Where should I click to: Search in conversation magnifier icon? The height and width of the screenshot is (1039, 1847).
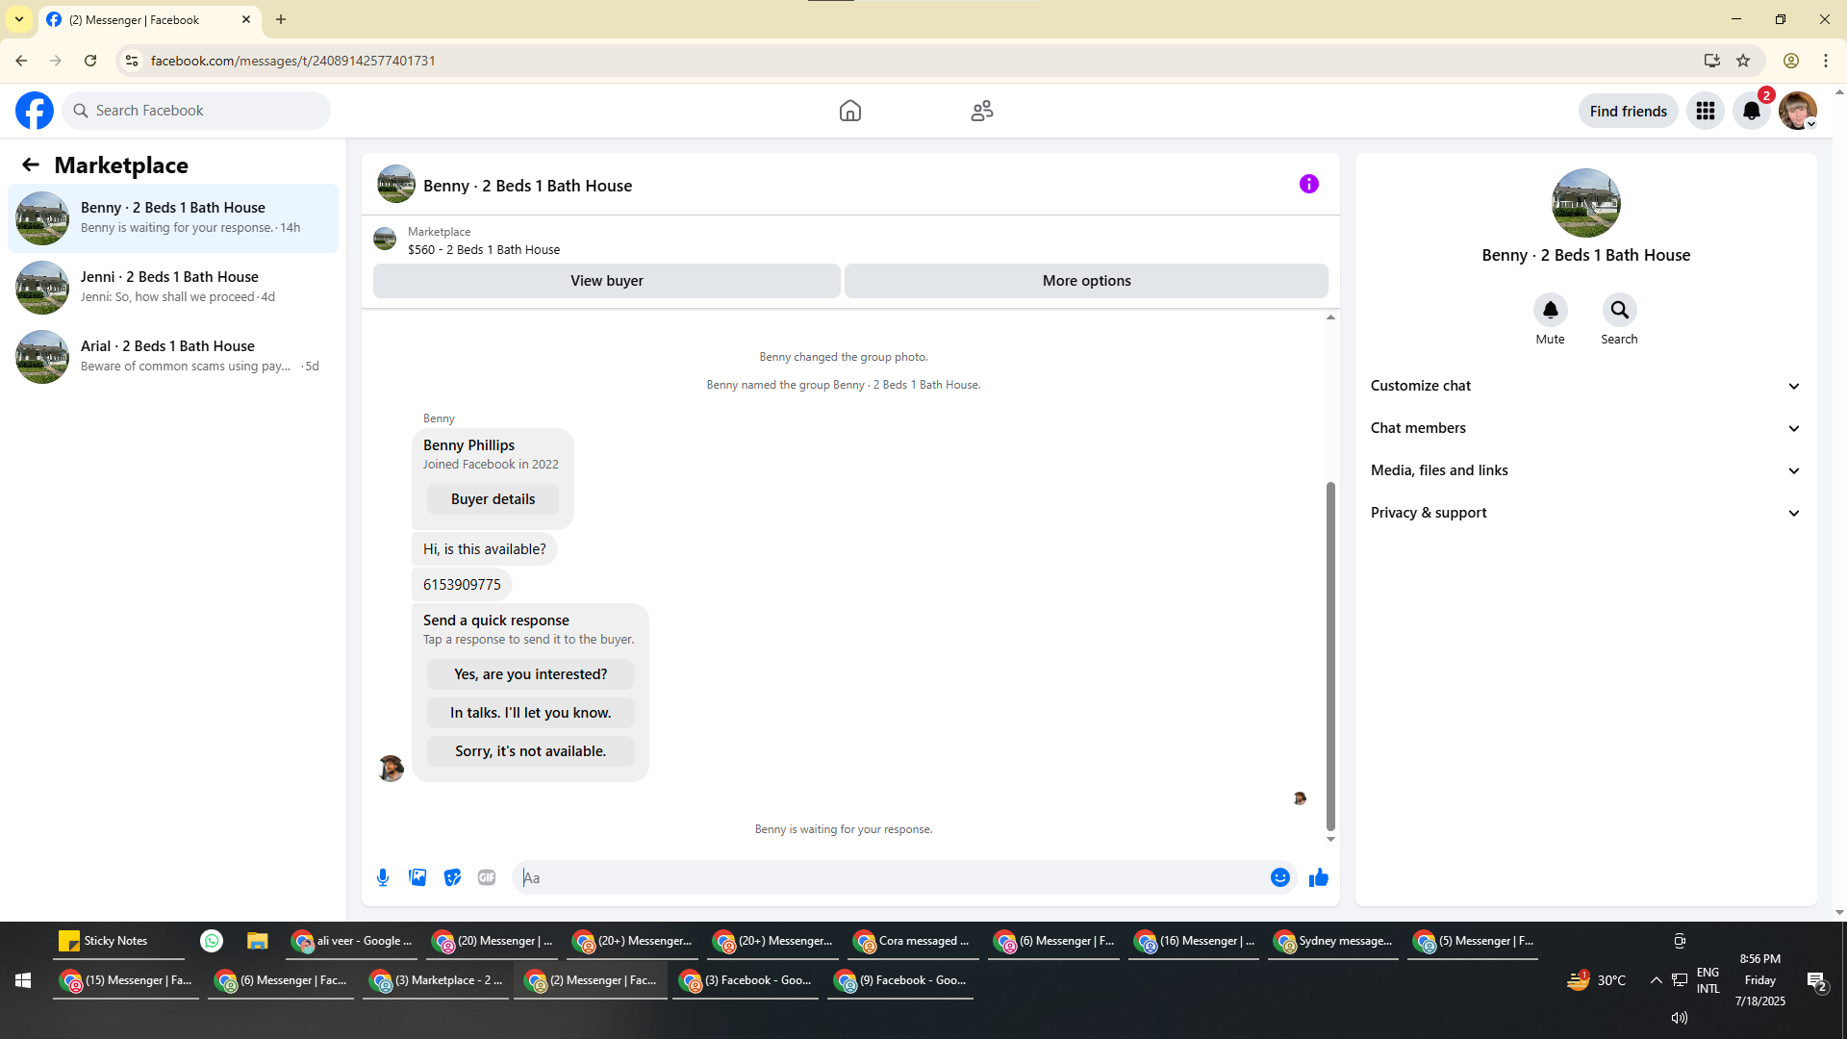(1619, 310)
